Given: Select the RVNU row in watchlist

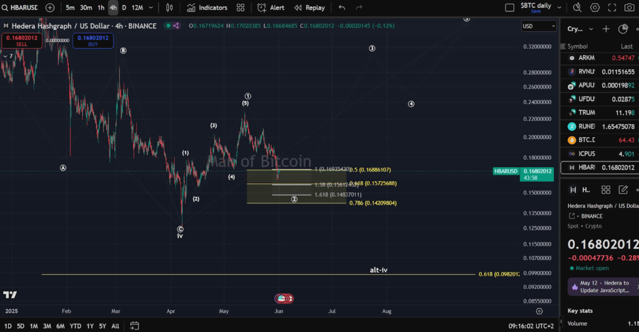Looking at the screenshot, I should (600, 72).
